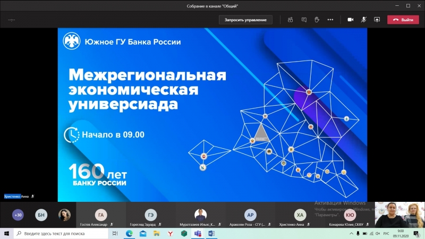Minimize the Teams meeting window
This screenshot has width=425, height=239.
(397, 6)
